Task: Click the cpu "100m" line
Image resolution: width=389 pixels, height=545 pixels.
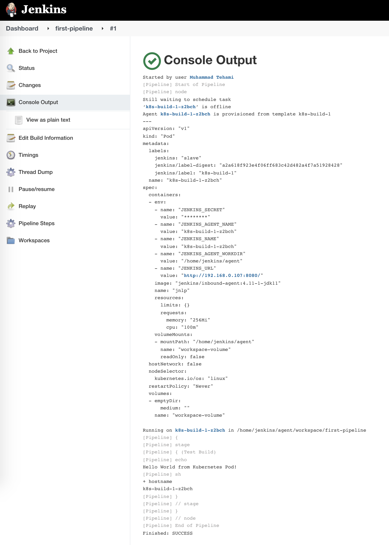Action: pos(182,327)
